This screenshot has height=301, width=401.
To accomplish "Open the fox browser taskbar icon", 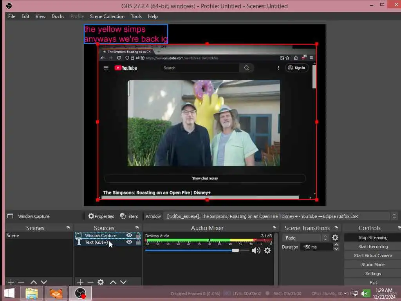I will (x=56, y=293).
